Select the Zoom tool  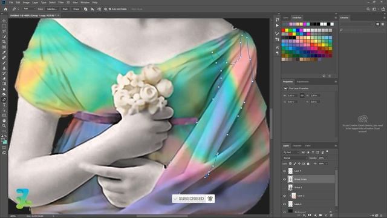click(x=4, y=126)
